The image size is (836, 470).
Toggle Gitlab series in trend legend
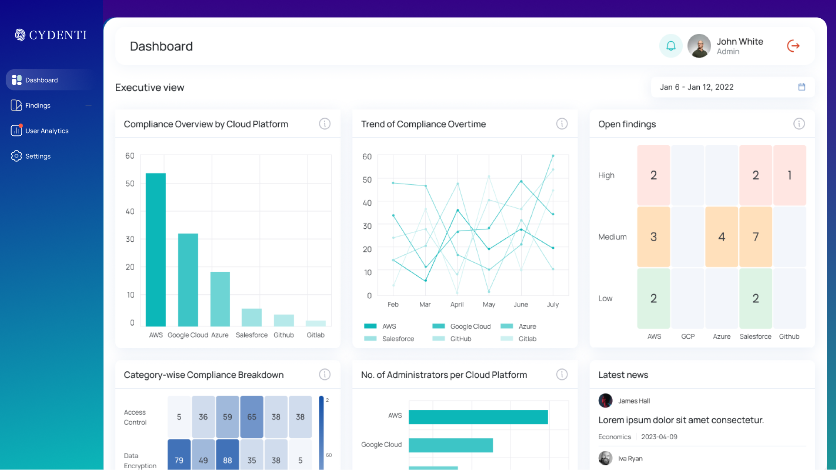518,339
